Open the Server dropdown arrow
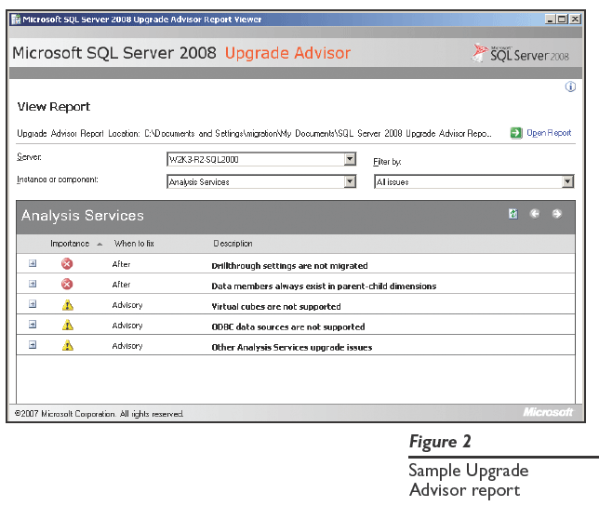 coord(350,159)
